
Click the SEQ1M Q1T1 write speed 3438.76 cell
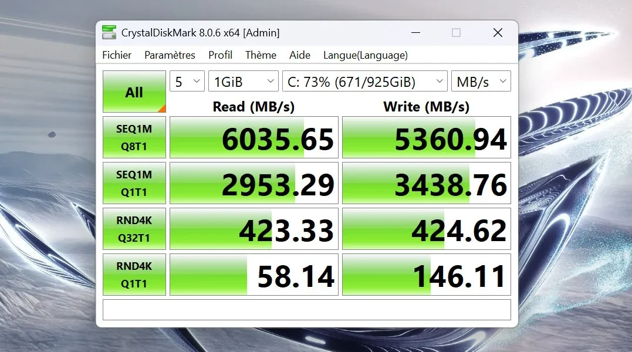[x=426, y=182]
